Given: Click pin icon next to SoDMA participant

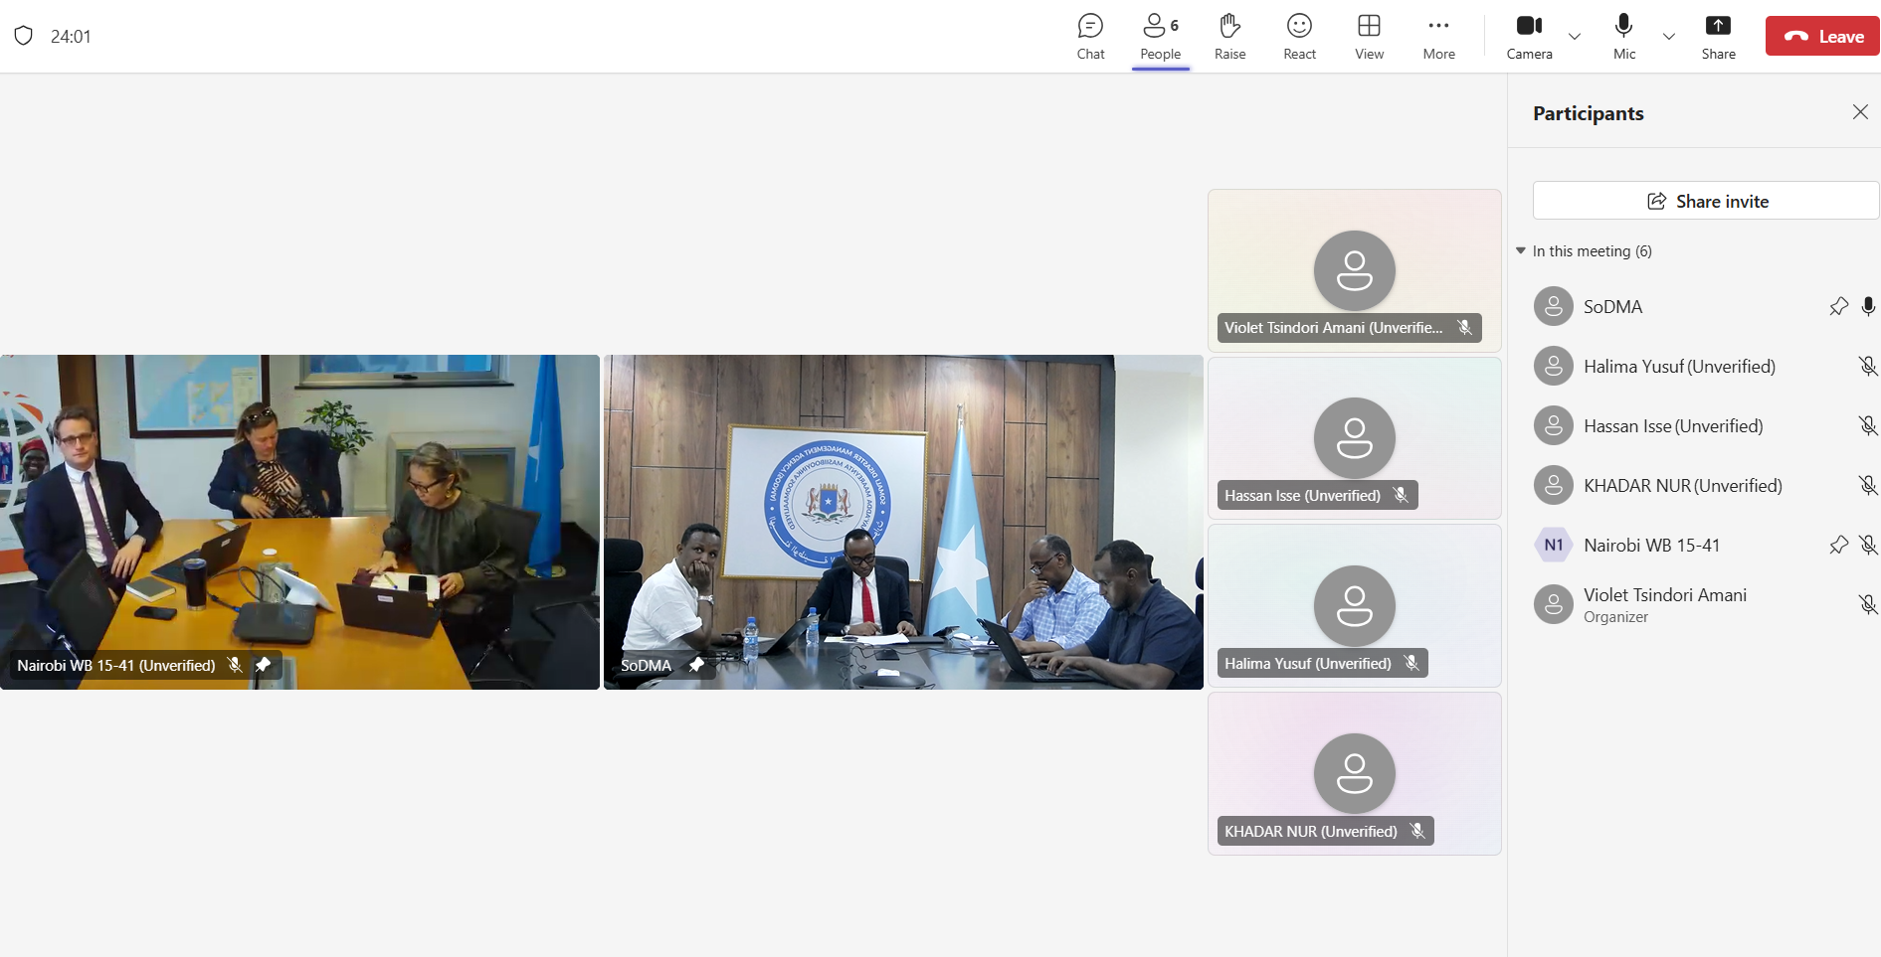Looking at the screenshot, I should click(1838, 307).
